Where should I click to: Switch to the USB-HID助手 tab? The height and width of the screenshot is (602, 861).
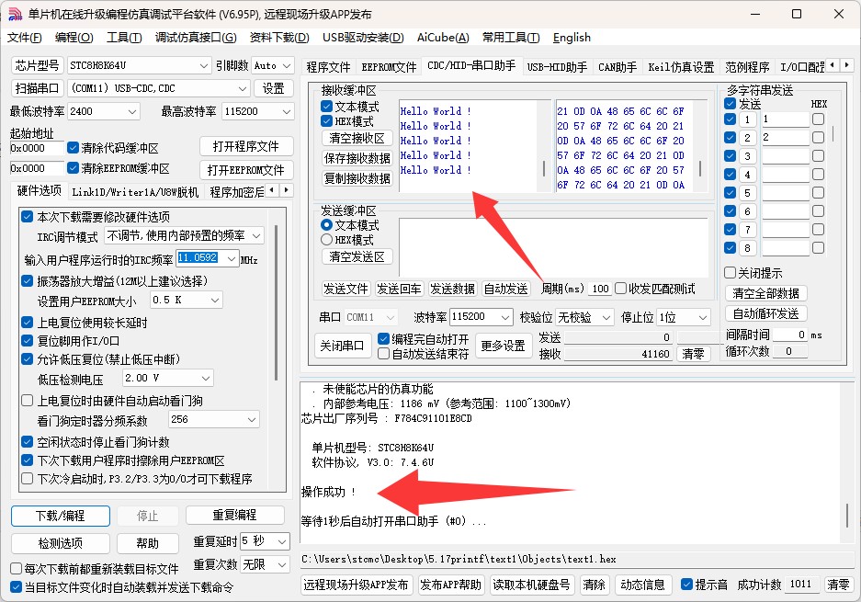click(x=557, y=67)
